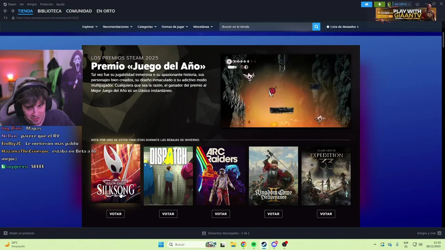Viewport: 445px width, 250px height.
Task: Open the Kingdom Come Deliverance II cover
Action: point(273,176)
